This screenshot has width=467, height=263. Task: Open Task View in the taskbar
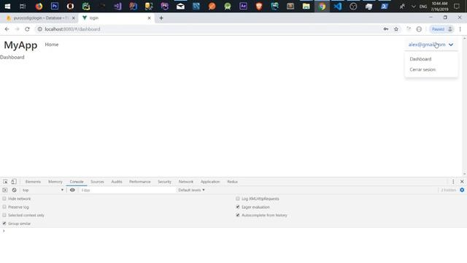23,7
